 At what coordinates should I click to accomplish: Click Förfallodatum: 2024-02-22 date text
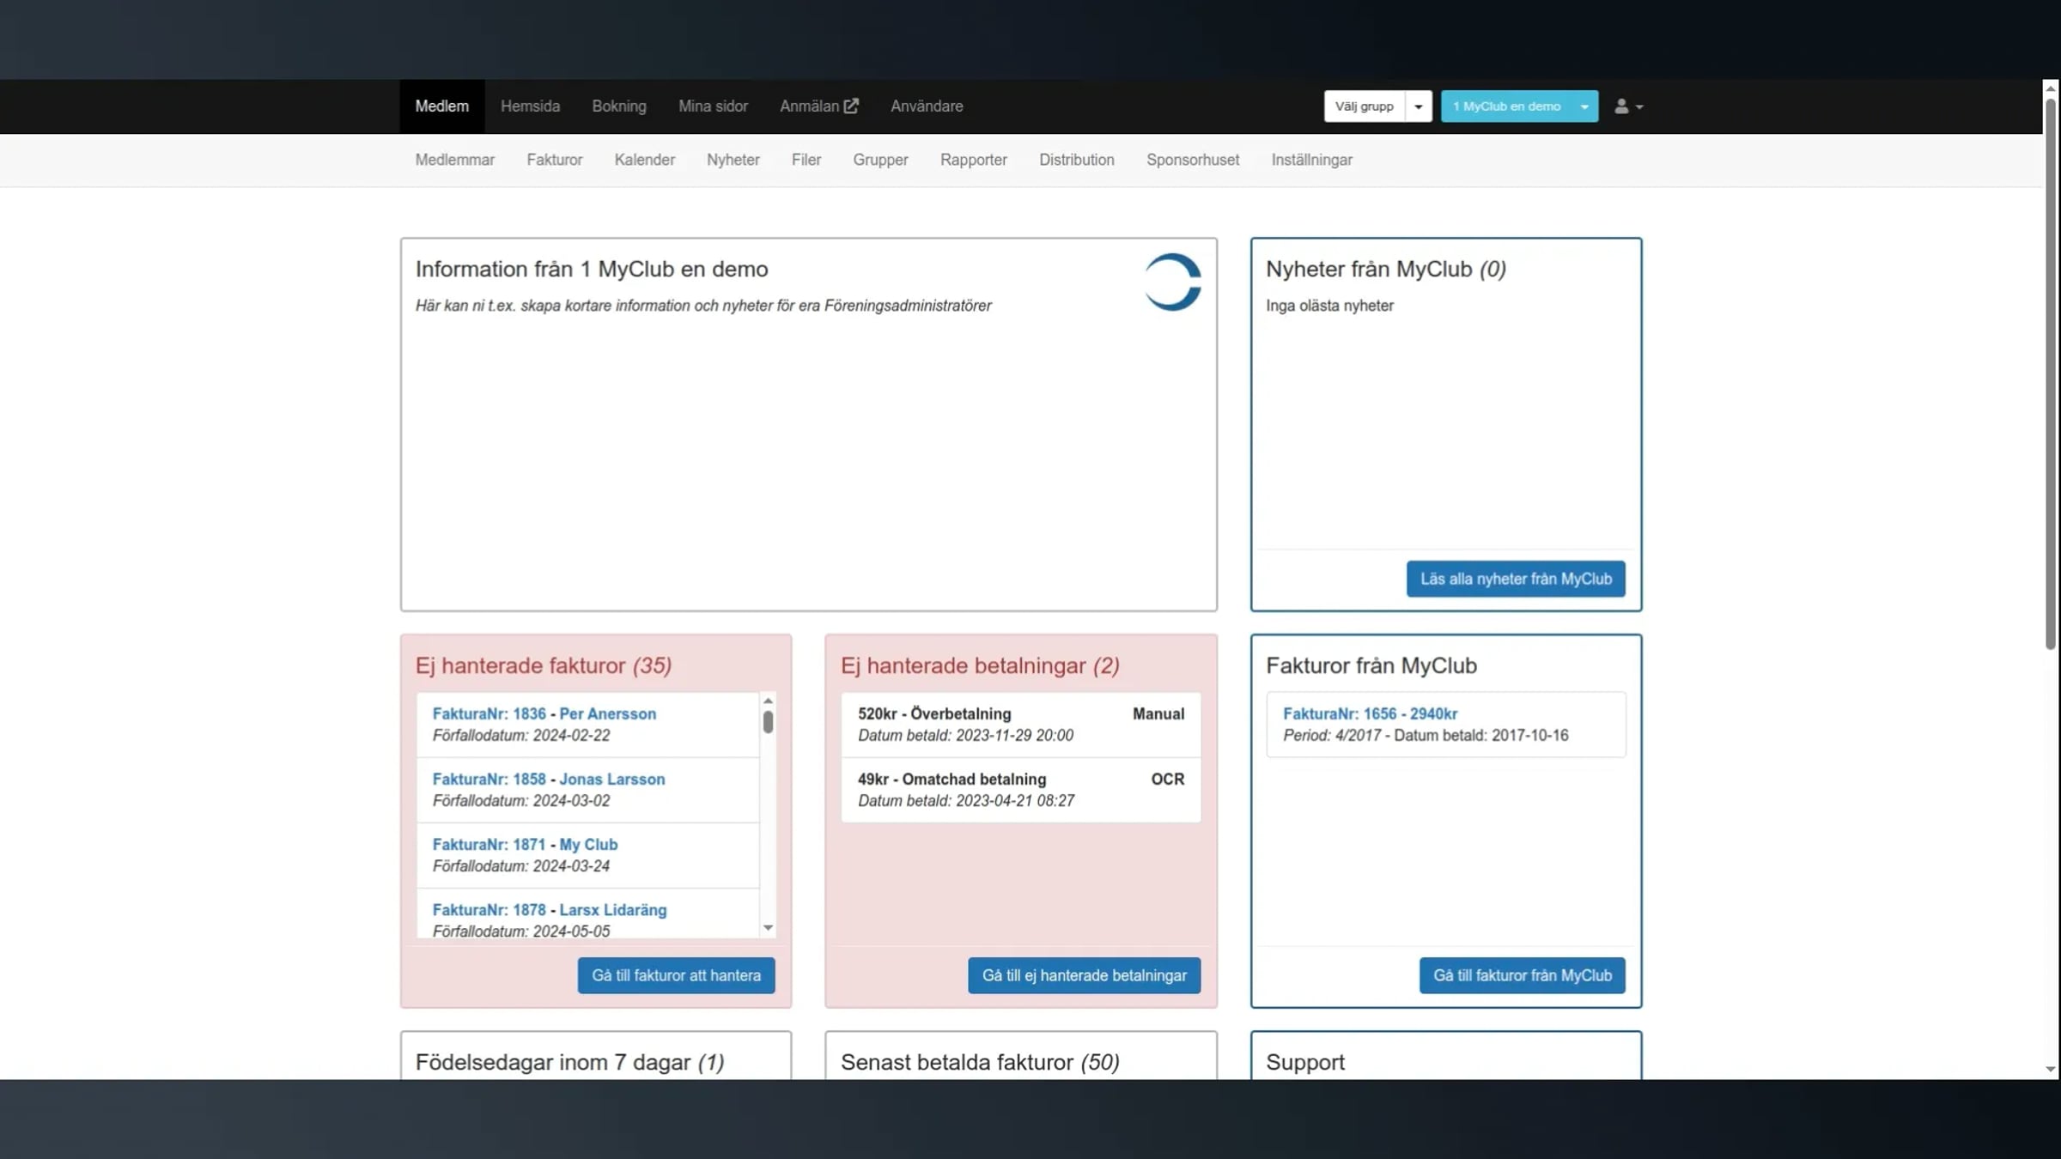(x=521, y=735)
